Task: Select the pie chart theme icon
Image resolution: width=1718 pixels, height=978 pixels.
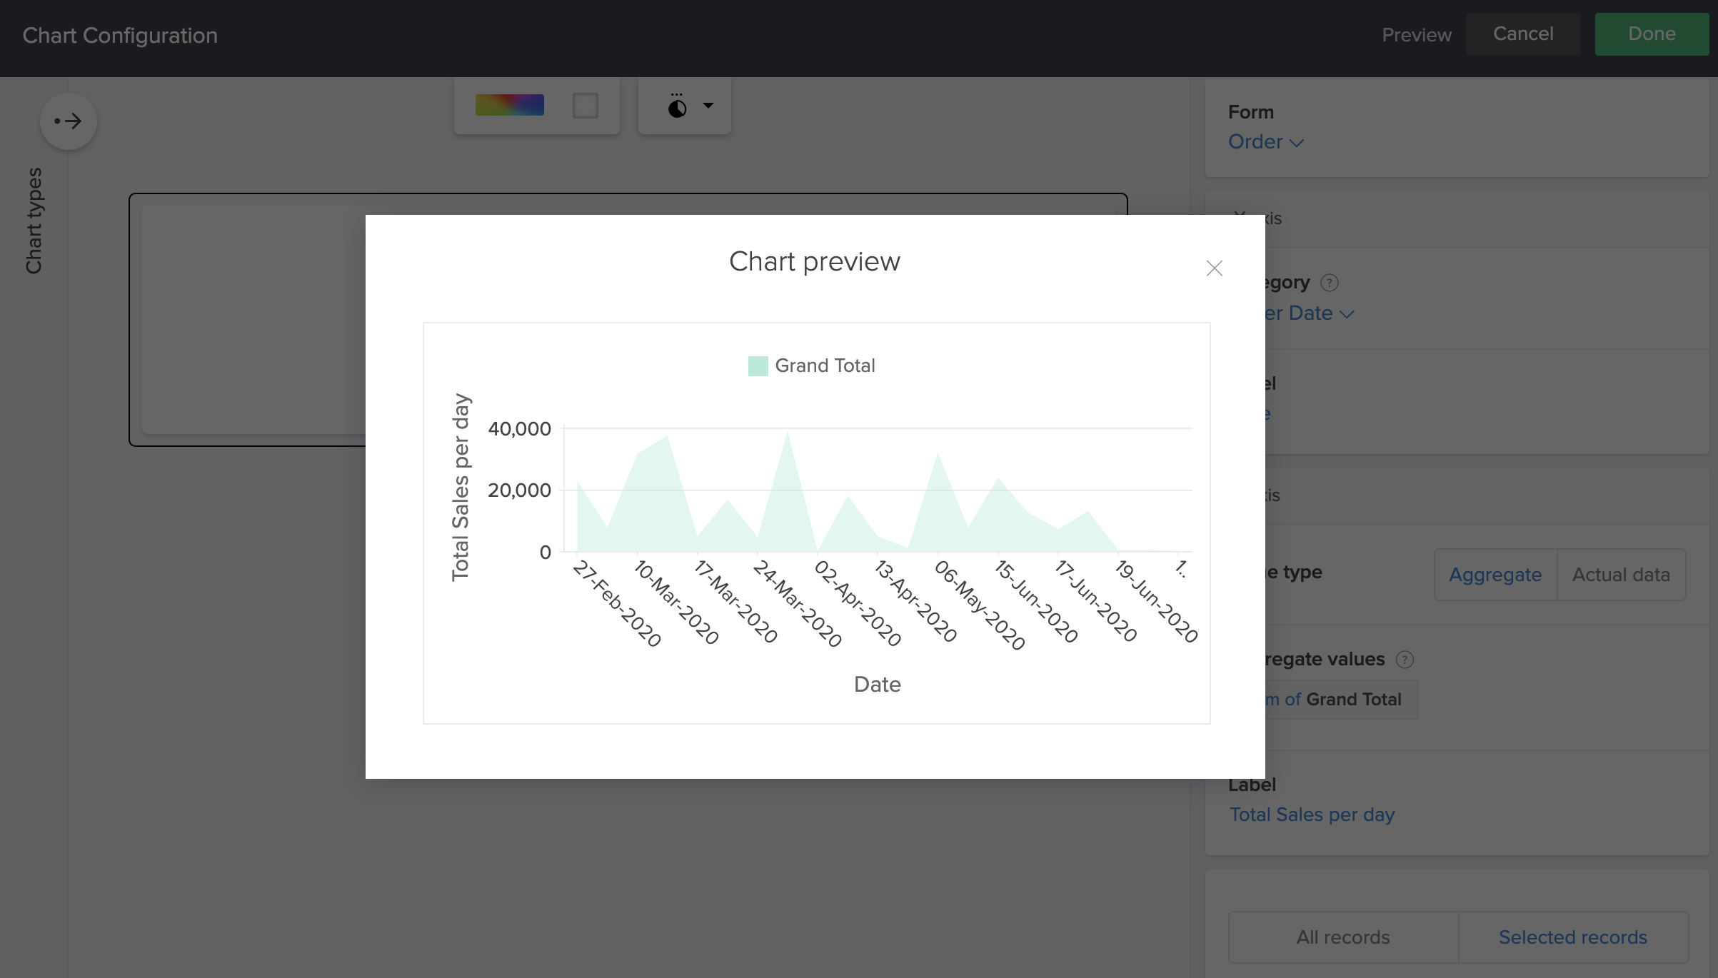Action: [676, 106]
